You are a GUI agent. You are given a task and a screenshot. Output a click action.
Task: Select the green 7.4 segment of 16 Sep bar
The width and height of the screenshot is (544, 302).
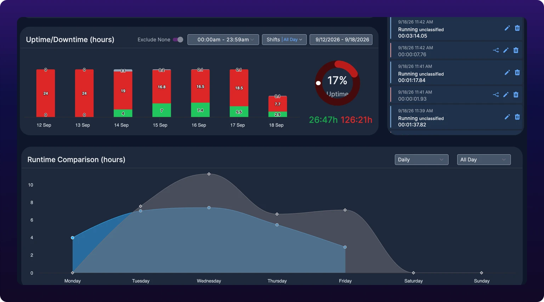[x=200, y=110]
